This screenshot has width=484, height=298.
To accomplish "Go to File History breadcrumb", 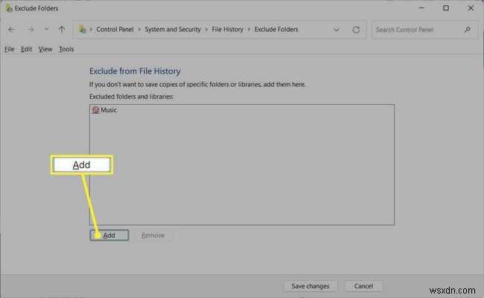I will 228,29.
